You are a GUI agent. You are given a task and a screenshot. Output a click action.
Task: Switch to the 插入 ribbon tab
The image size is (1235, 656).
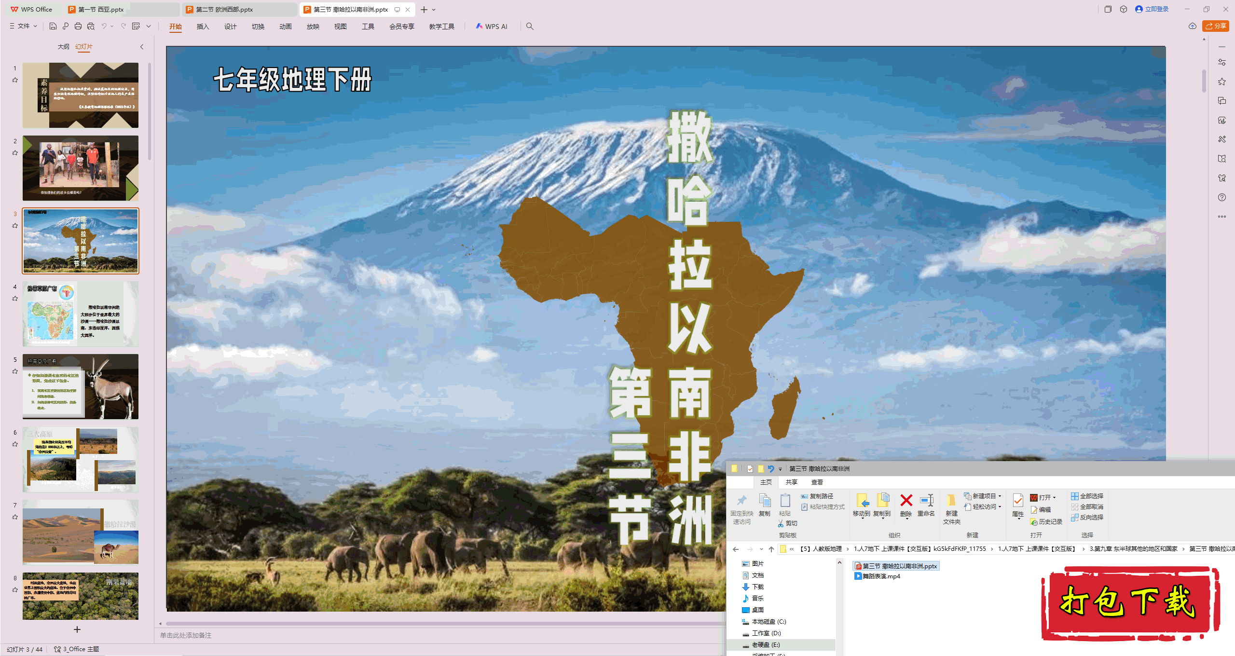click(x=203, y=27)
